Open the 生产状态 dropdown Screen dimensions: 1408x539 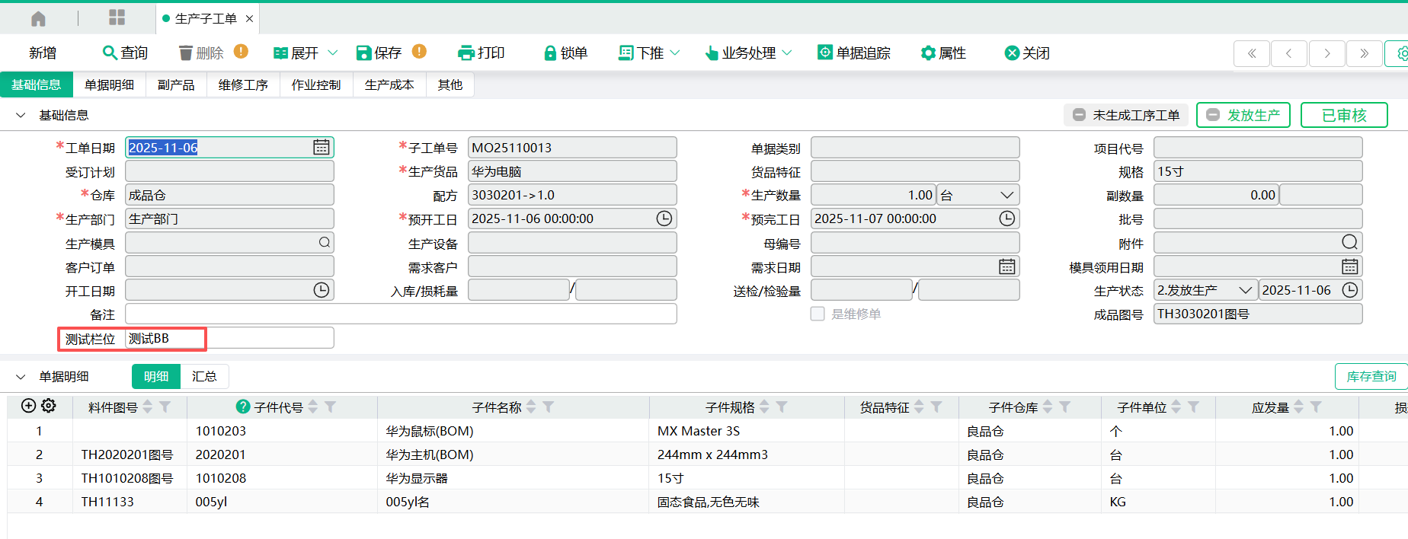click(1245, 290)
